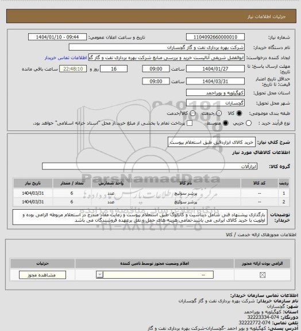Click the تاریخ نیاز column header
The image size is (301, 331).
pyautogui.click(x=33, y=183)
